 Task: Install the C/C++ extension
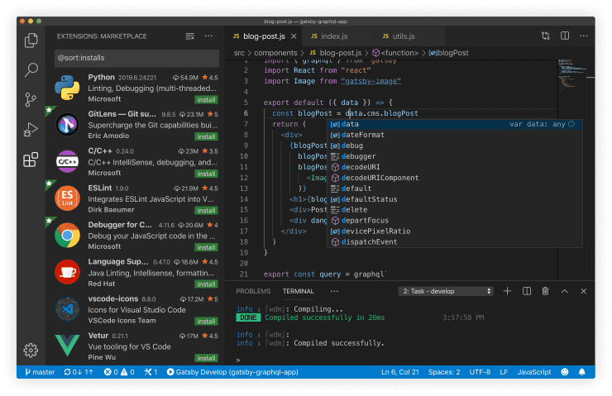[206, 174]
